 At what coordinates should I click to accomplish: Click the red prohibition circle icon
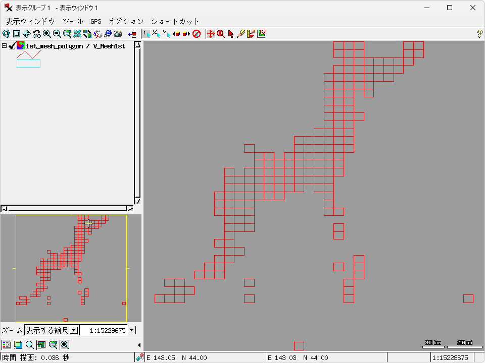pos(197,34)
